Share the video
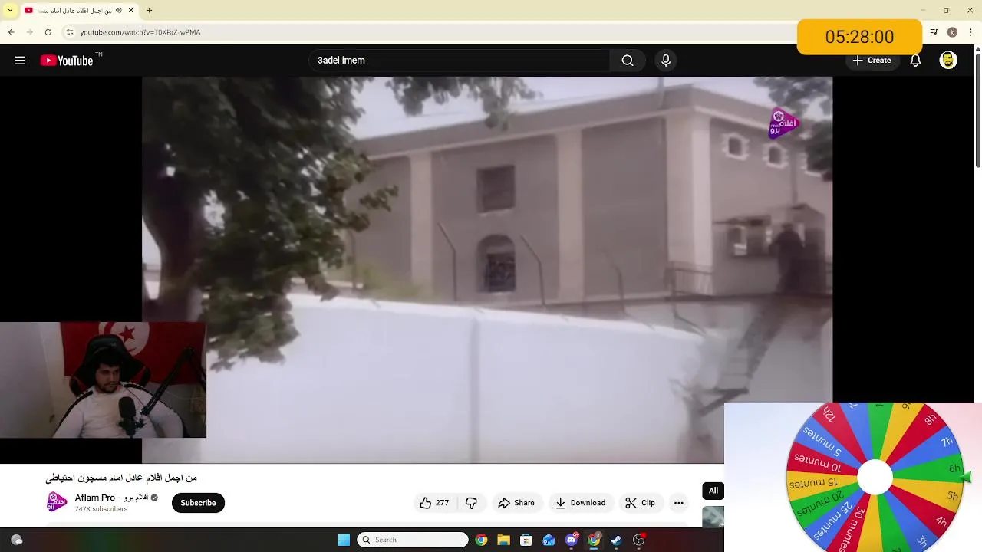 tap(516, 503)
